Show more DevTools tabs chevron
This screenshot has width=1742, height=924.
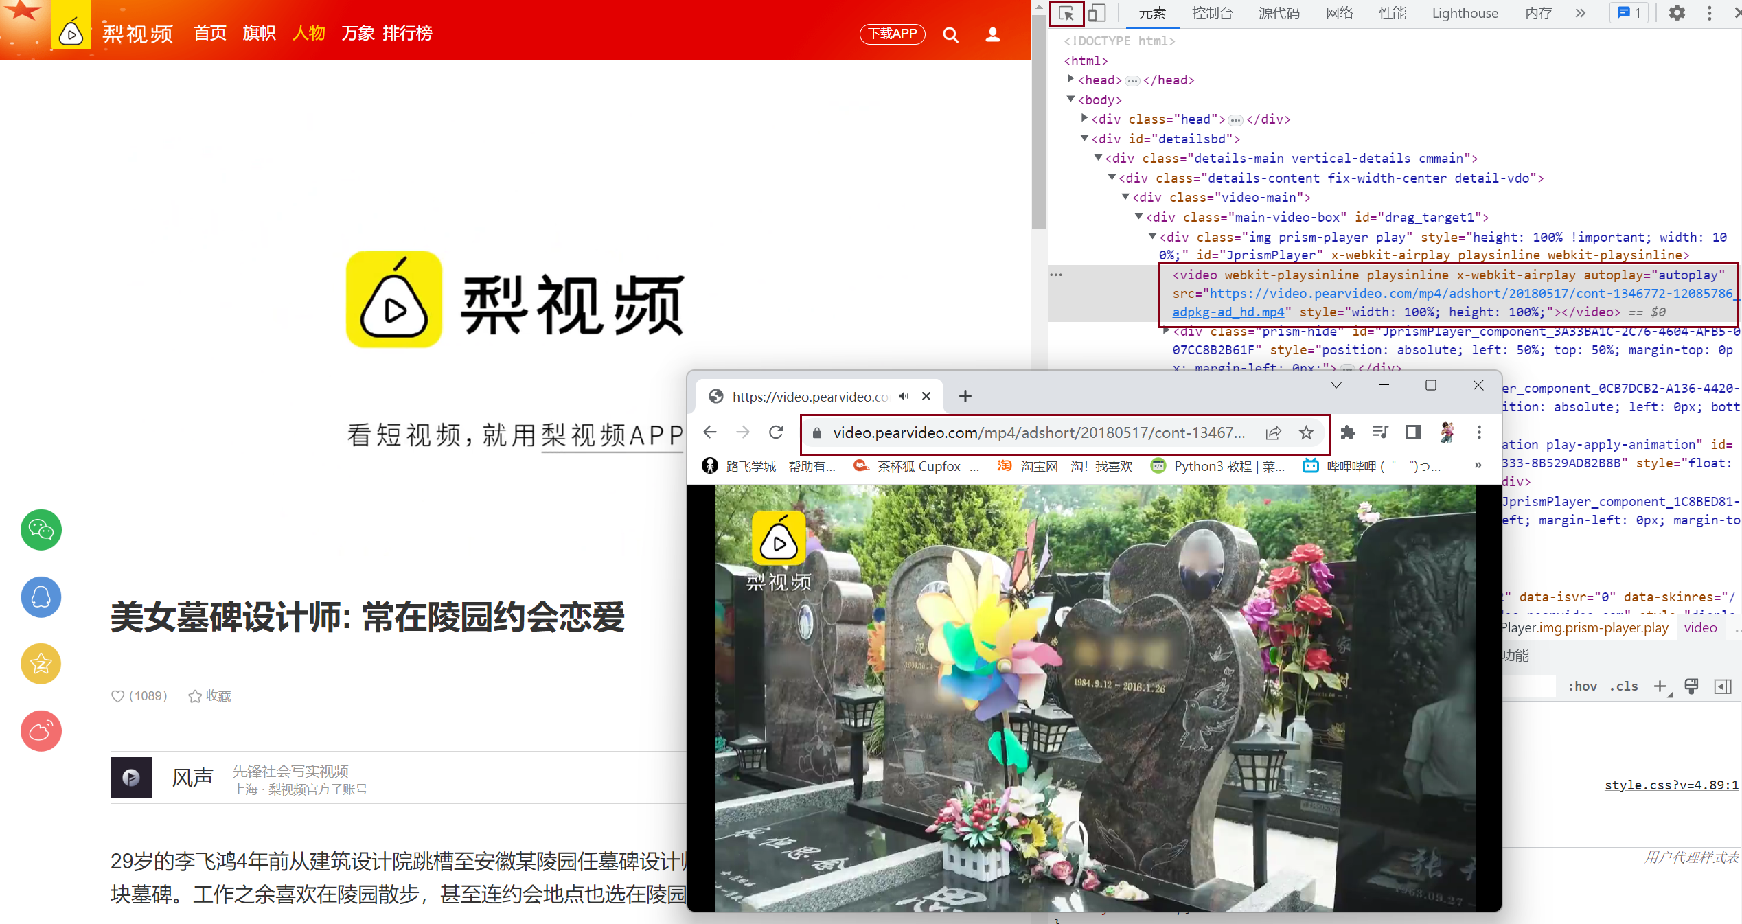[1580, 13]
